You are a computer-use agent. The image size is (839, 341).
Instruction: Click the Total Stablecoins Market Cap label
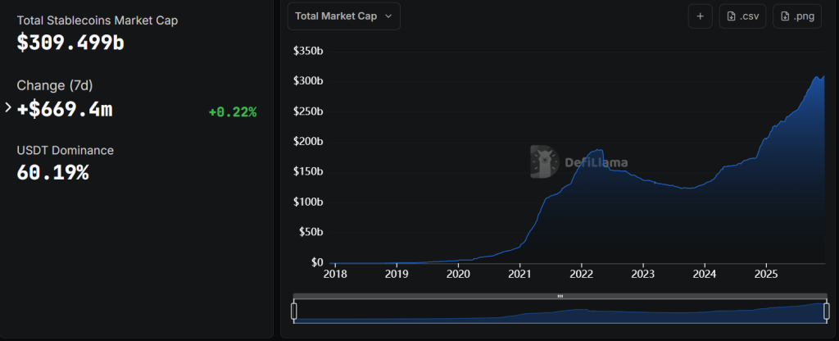[98, 20]
